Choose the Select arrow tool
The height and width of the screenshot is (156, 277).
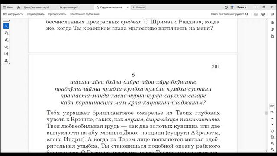[6, 26]
